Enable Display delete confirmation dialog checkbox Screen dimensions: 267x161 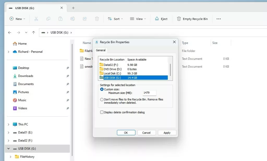point(102,112)
